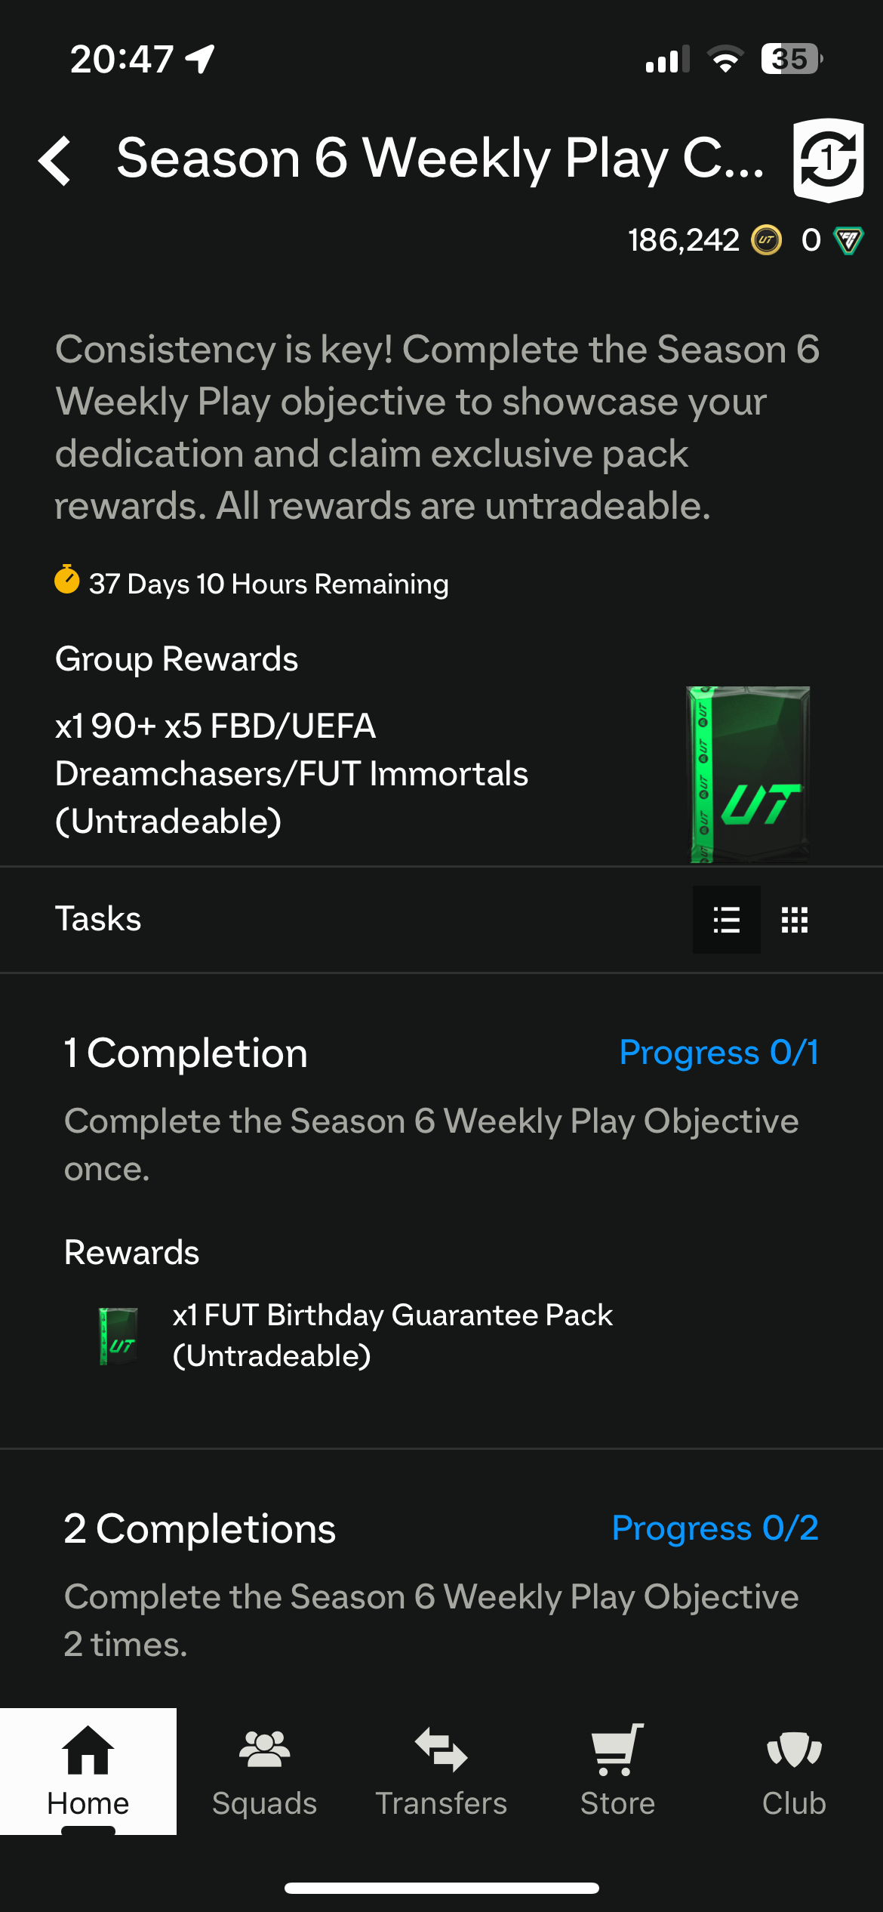Tap the green FC Points icon
883x1912 pixels.
[848, 241]
